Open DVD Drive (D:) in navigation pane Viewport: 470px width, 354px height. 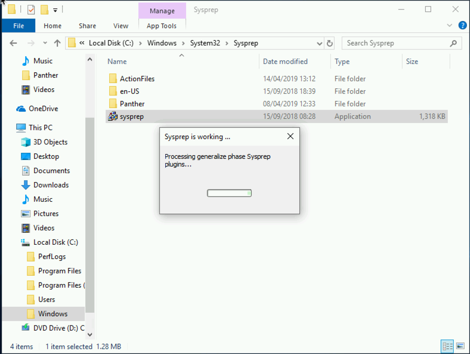pyautogui.click(x=58, y=328)
